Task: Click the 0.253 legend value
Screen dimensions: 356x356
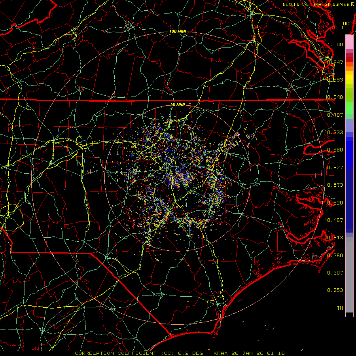Action: click(x=335, y=290)
